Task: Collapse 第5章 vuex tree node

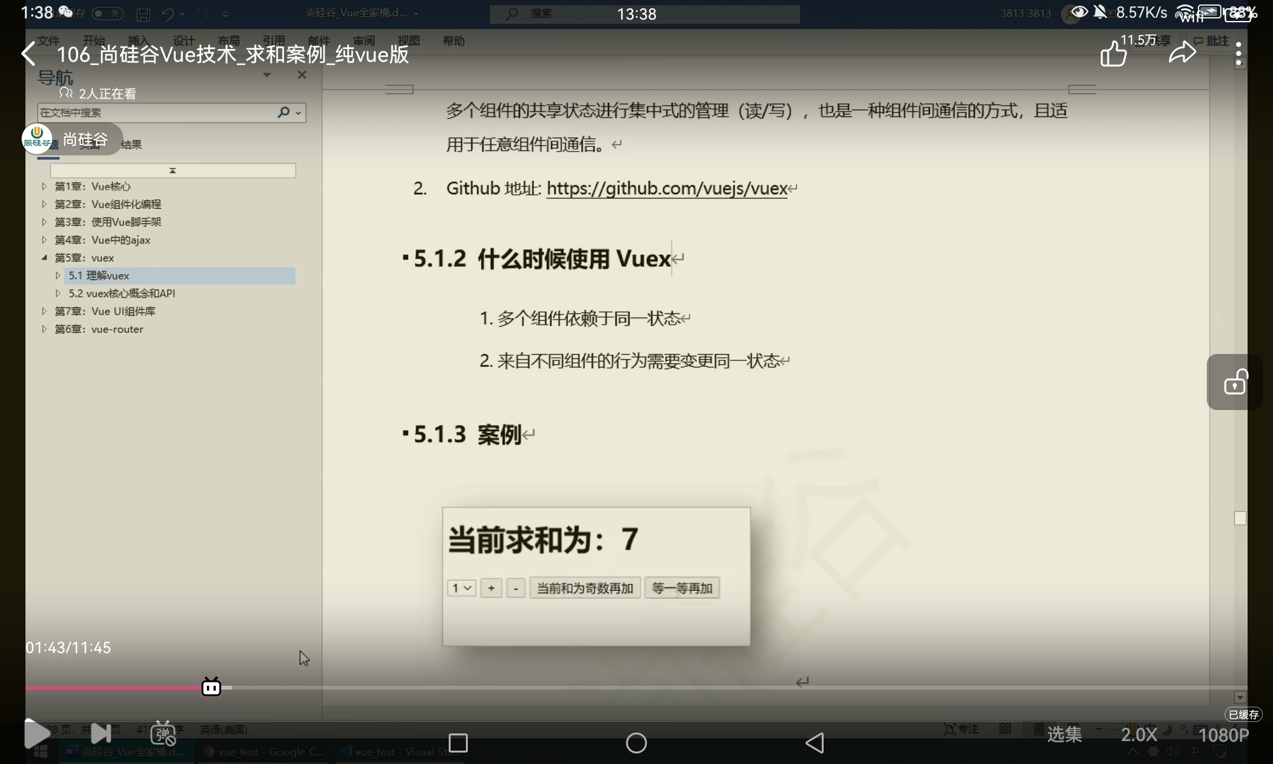Action: pyautogui.click(x=44, y=258)
